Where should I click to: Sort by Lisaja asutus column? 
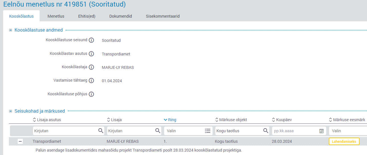pos(47,120)
